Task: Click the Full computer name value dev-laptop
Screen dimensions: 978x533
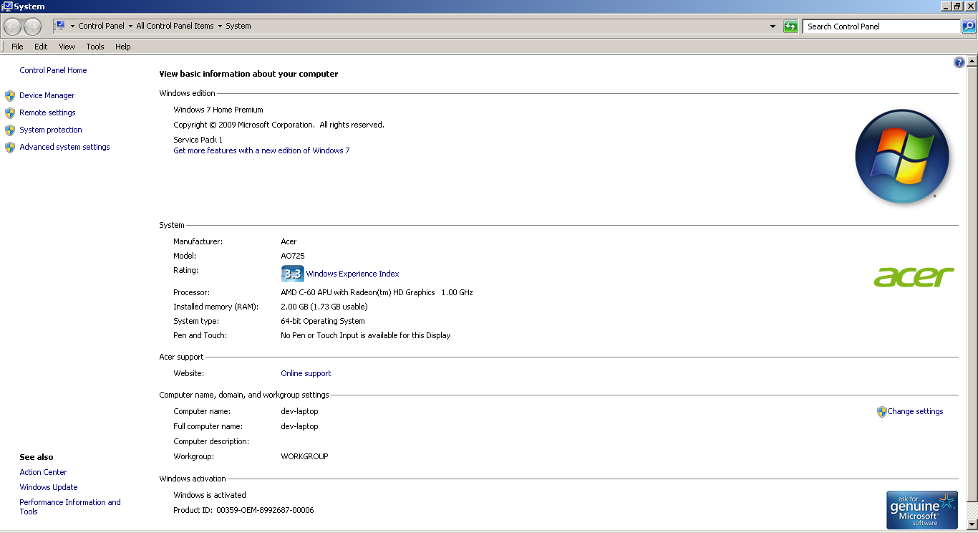Action: point(299,426)
